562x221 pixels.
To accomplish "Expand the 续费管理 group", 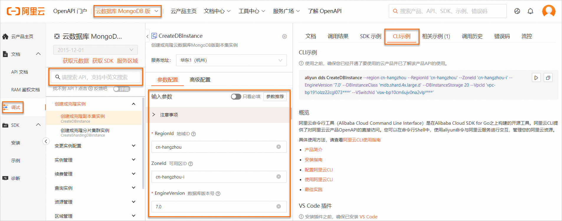I will [134, 174].
